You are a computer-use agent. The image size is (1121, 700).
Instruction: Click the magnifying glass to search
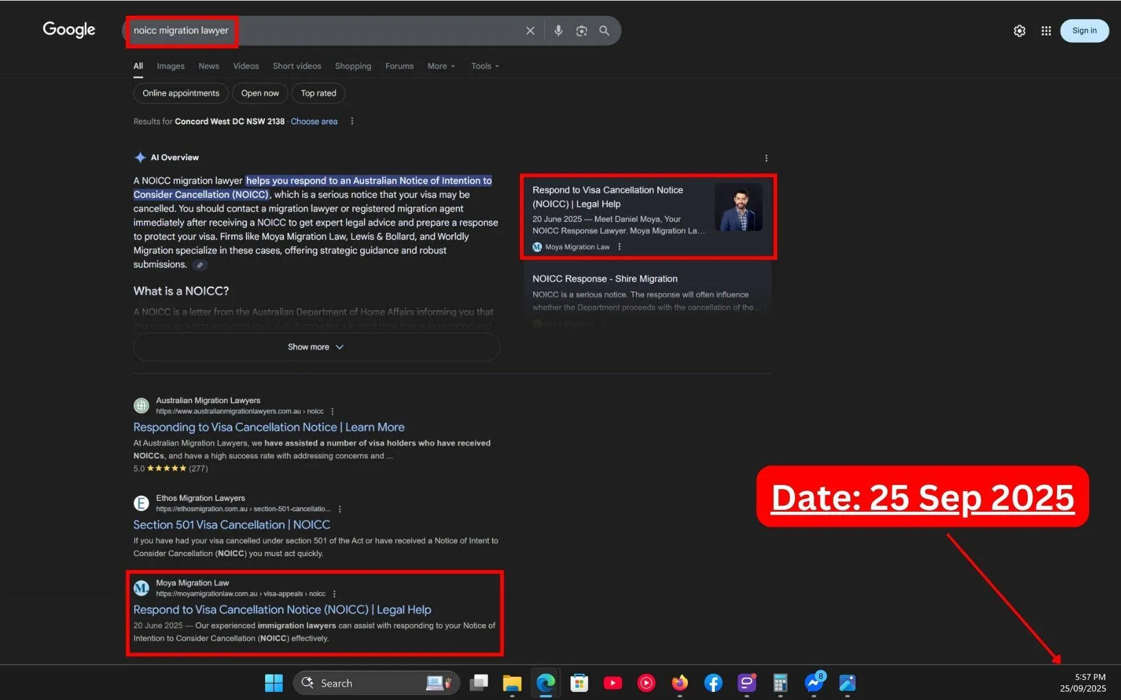(x=604, y=30)
